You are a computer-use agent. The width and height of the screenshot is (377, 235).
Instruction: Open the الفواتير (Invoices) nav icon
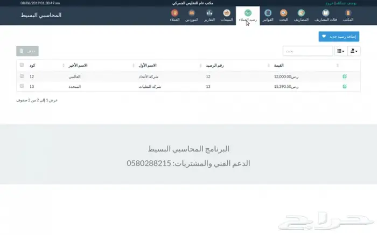pyautogui.click(x=268, y=16)
